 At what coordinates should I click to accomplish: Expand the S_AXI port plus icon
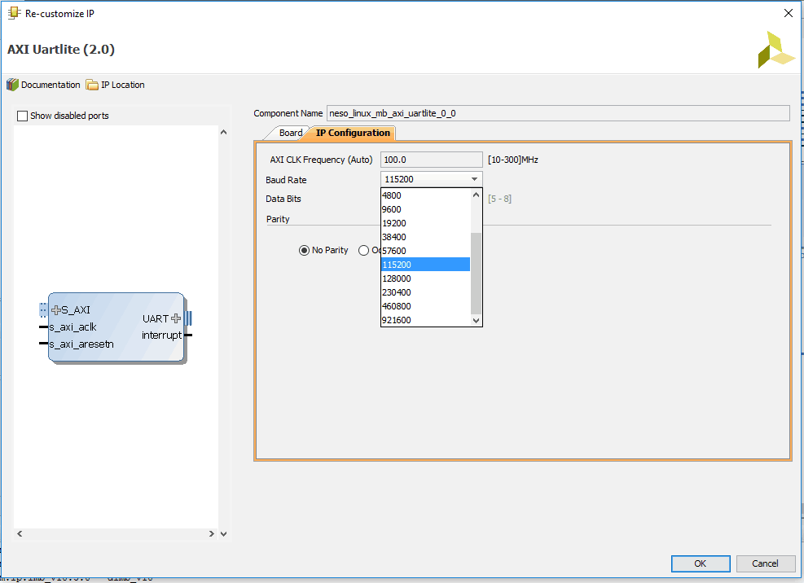56,310
